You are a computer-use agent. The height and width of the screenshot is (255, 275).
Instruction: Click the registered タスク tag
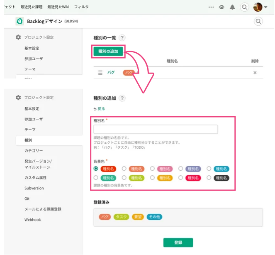121,217
